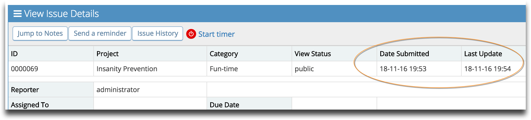The width and height of the screenshot is (531, 120).
Task: Click the Insanity Prevention project value
Action: pos(127,69)
